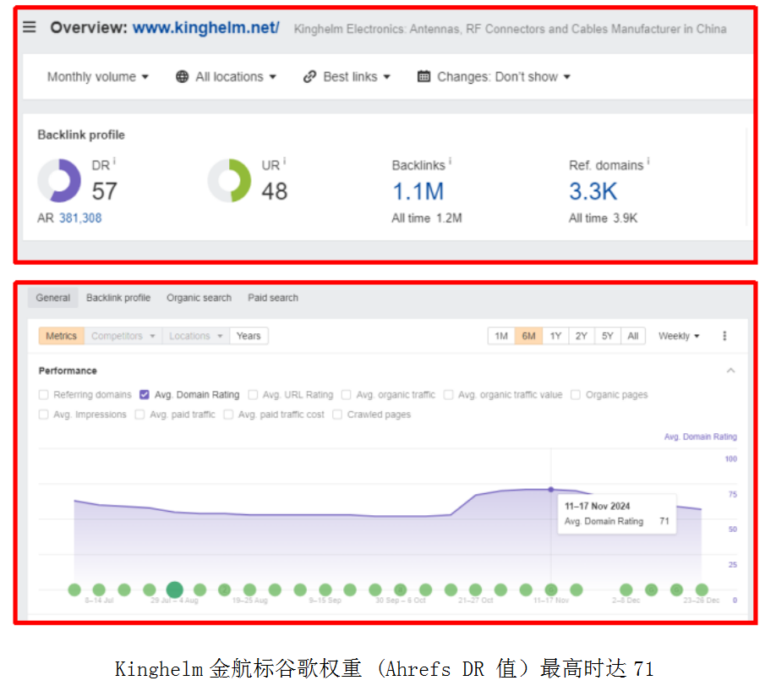Screen dimensions: 776x697
Task: Enable the Organic pages checkbox
Action: pyautogui.click(x=576, y=395)
